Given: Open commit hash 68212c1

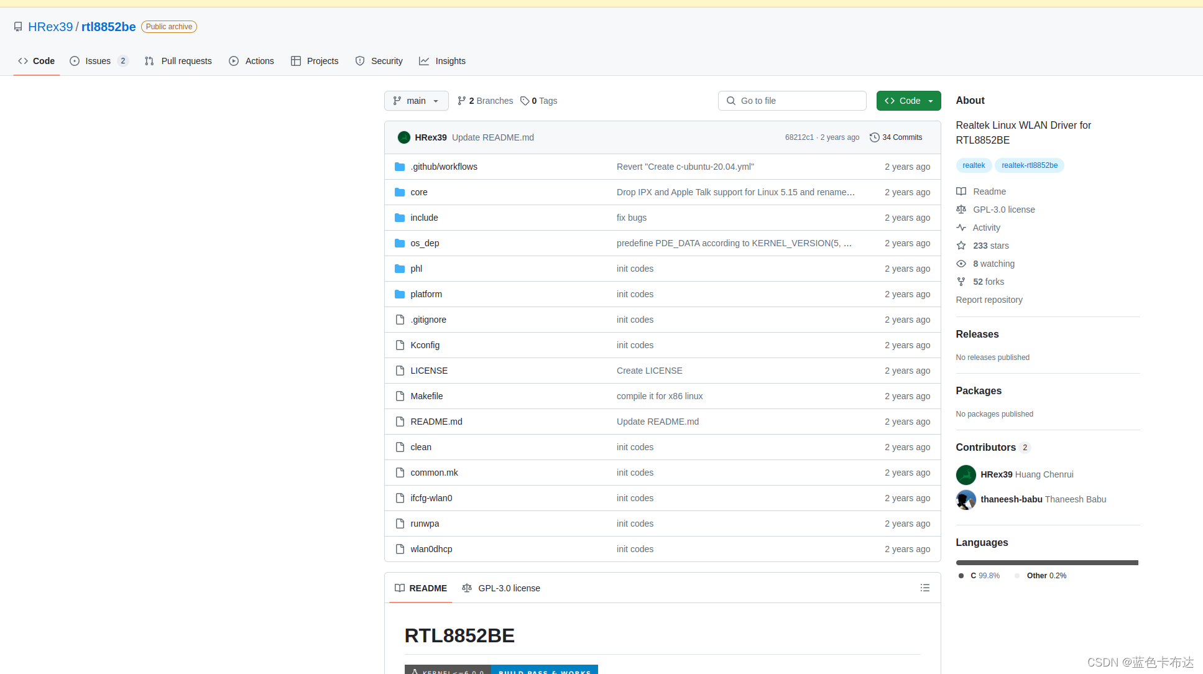Looking at the screenshot, I should tap(799, 137).
